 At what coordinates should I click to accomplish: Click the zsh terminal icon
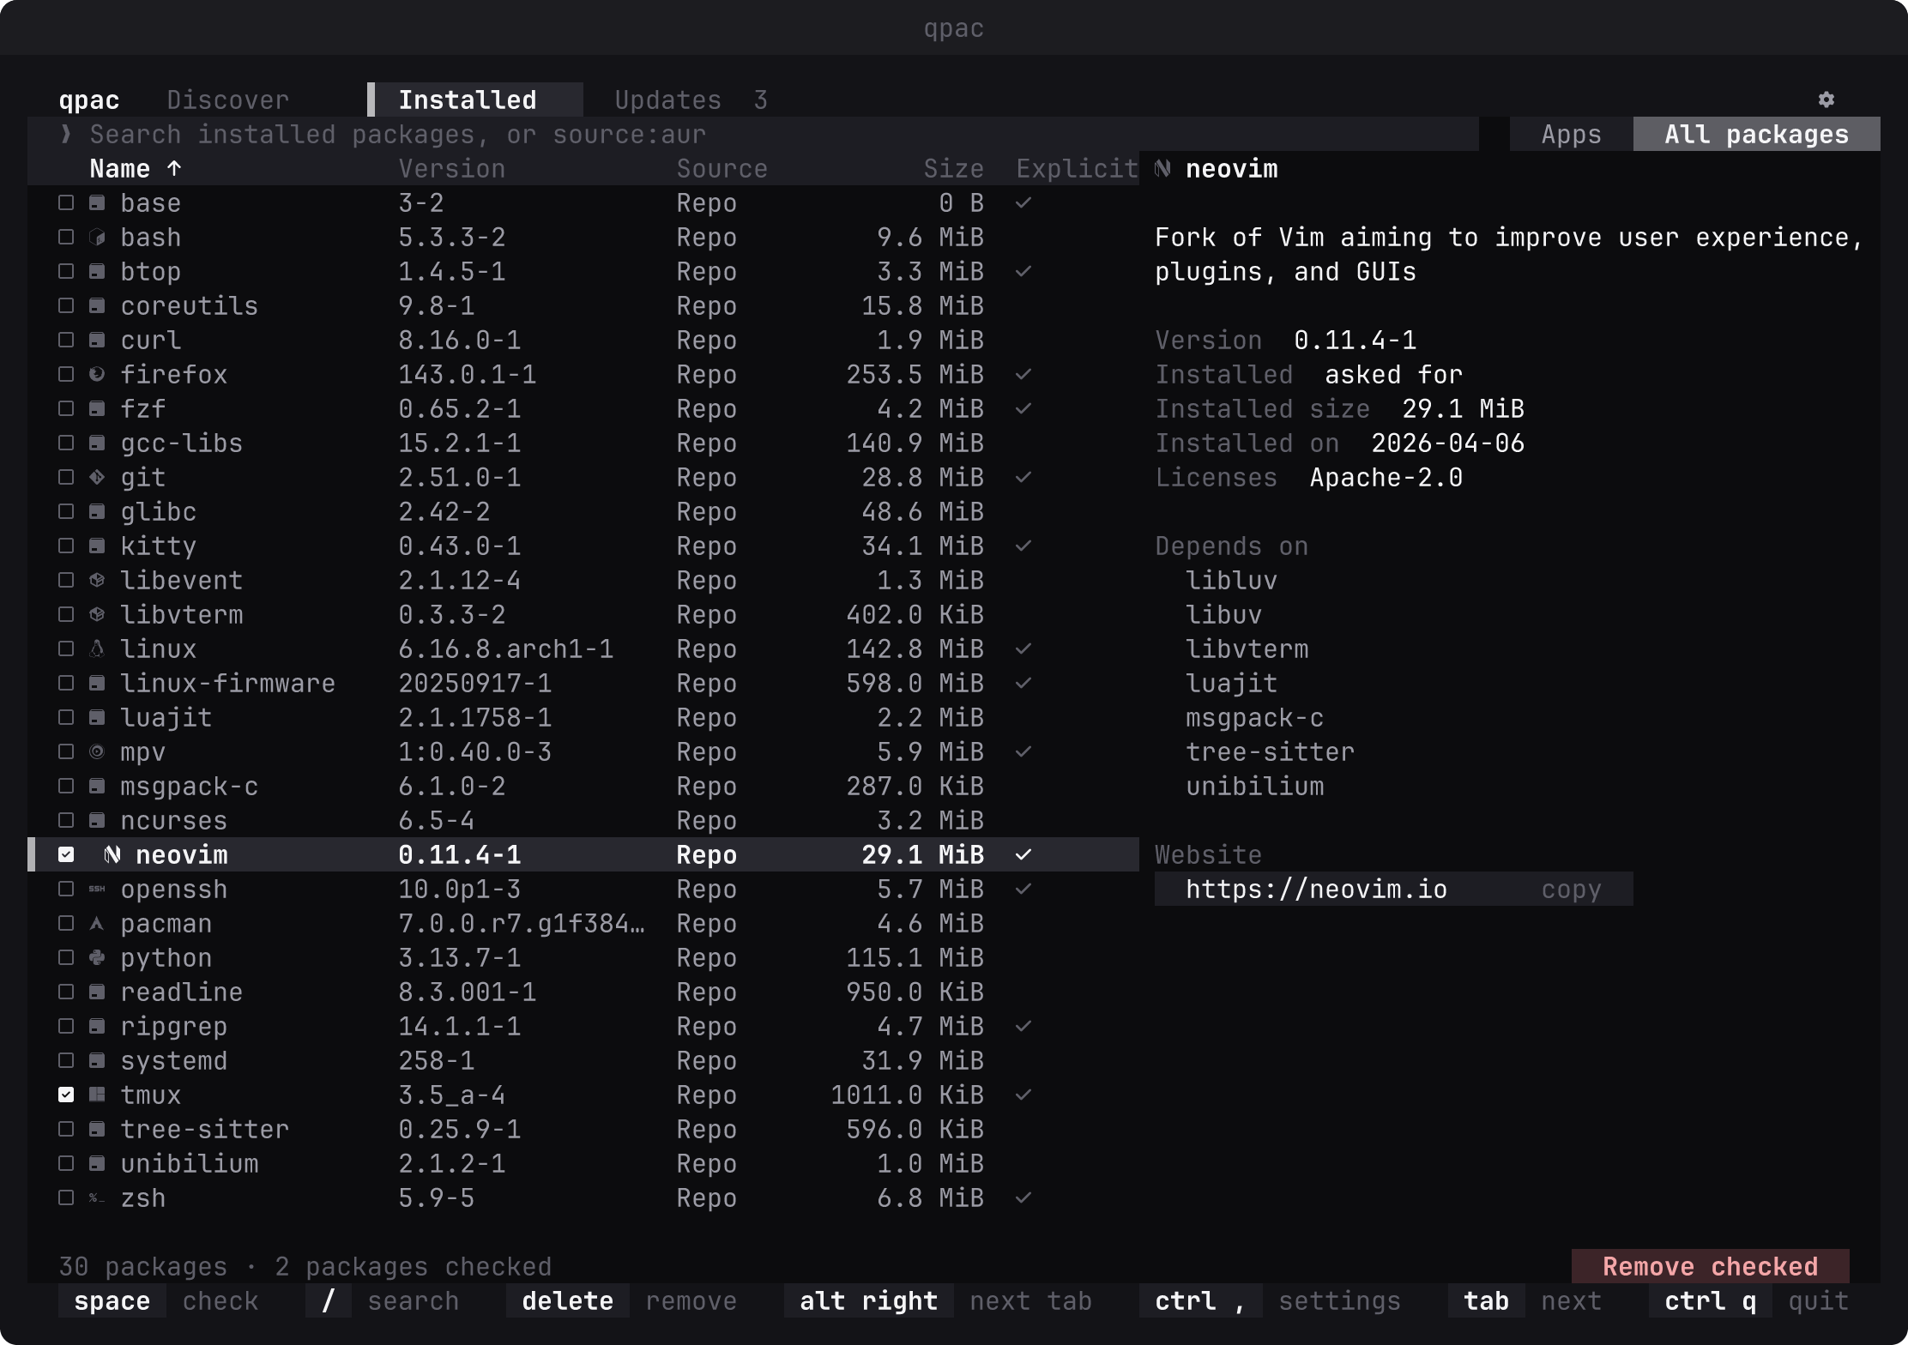[x=97, y=1197]
